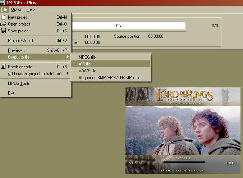Click the Save project floppy icon

pos(3,31)
